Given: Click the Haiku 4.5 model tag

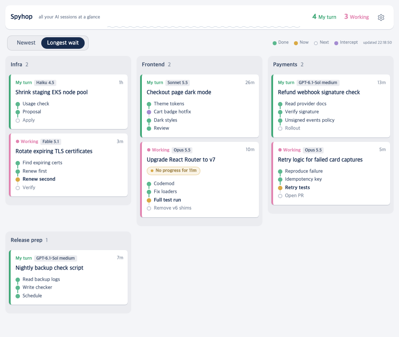Looking at the screenshot, I should click(x=45, y=82).
